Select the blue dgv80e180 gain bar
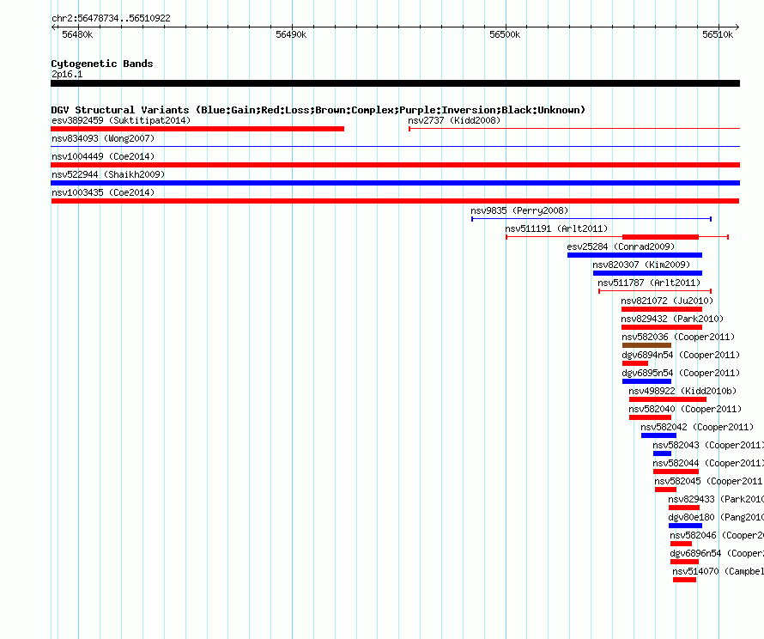 click(686, 526)
